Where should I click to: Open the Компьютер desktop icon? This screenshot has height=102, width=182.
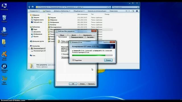[x=4, y=7]
